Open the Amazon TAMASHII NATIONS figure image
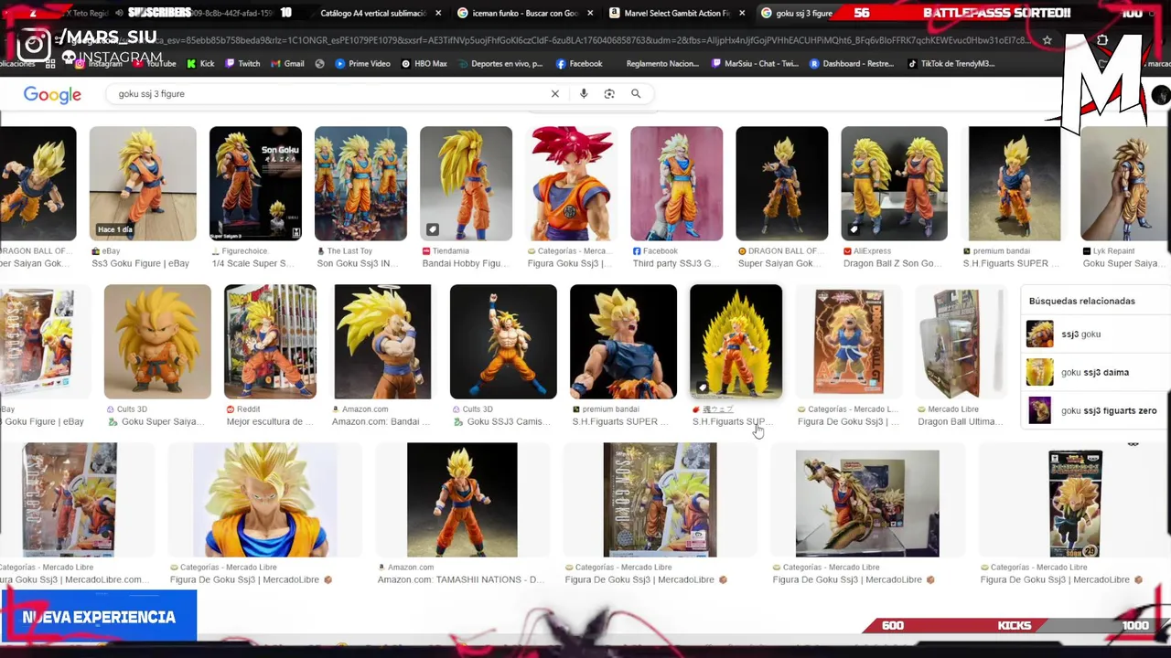The height and width of the screenshot is (658, 1171). (x=462, y=500)
